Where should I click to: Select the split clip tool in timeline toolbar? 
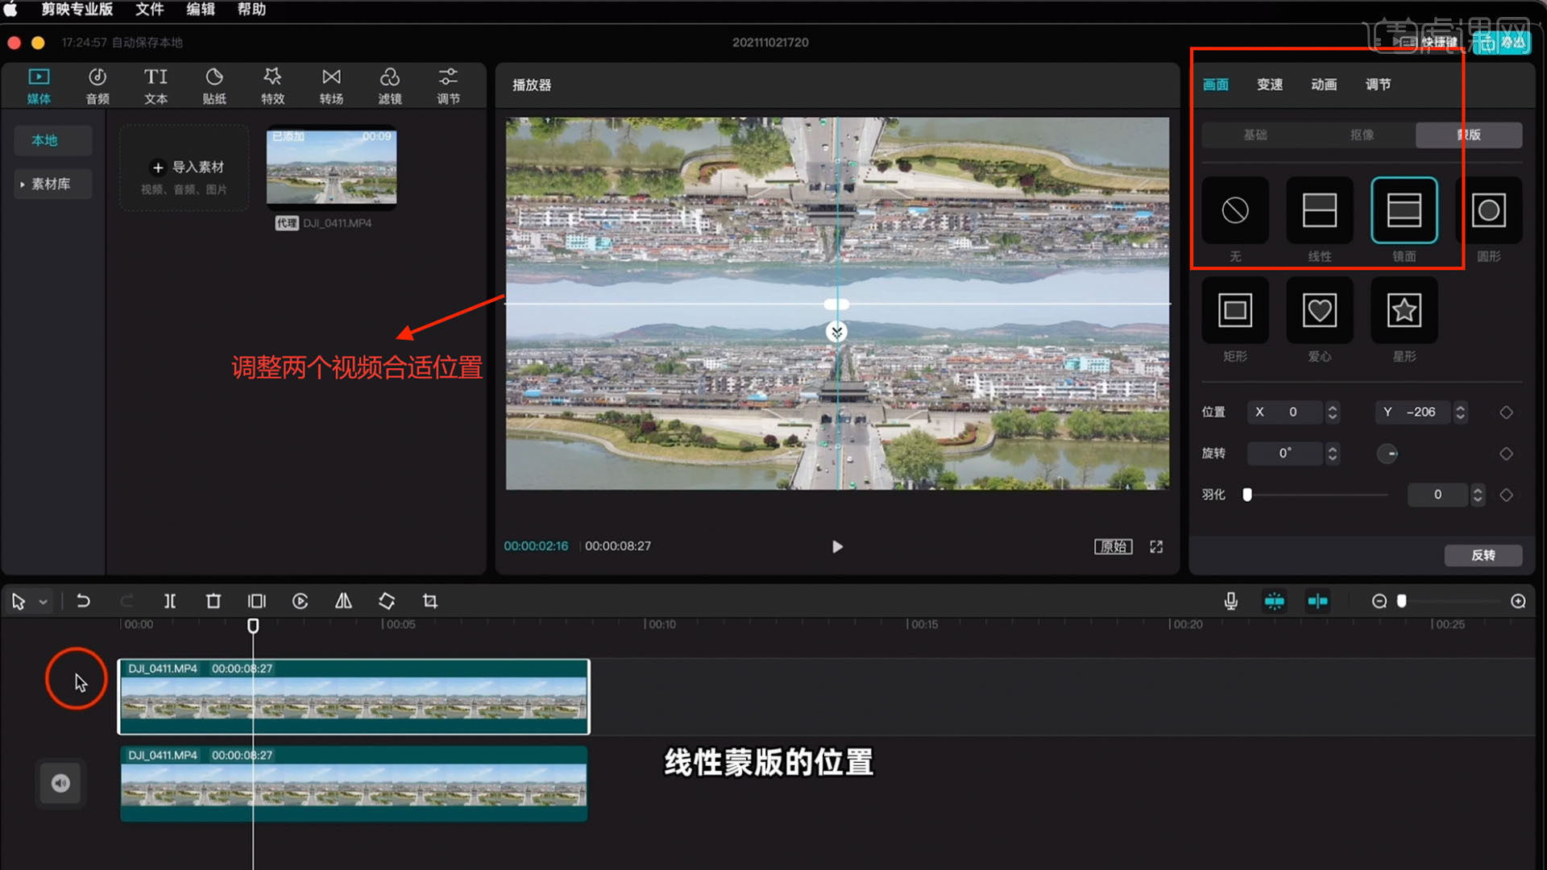click(169, 601)
